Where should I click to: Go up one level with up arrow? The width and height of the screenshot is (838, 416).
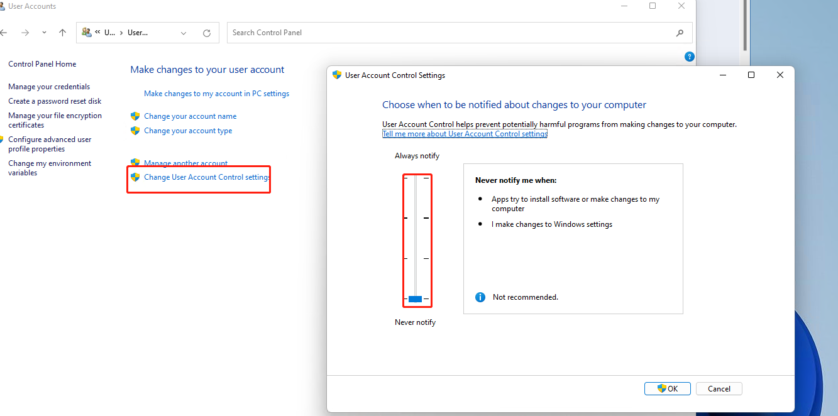62,33
